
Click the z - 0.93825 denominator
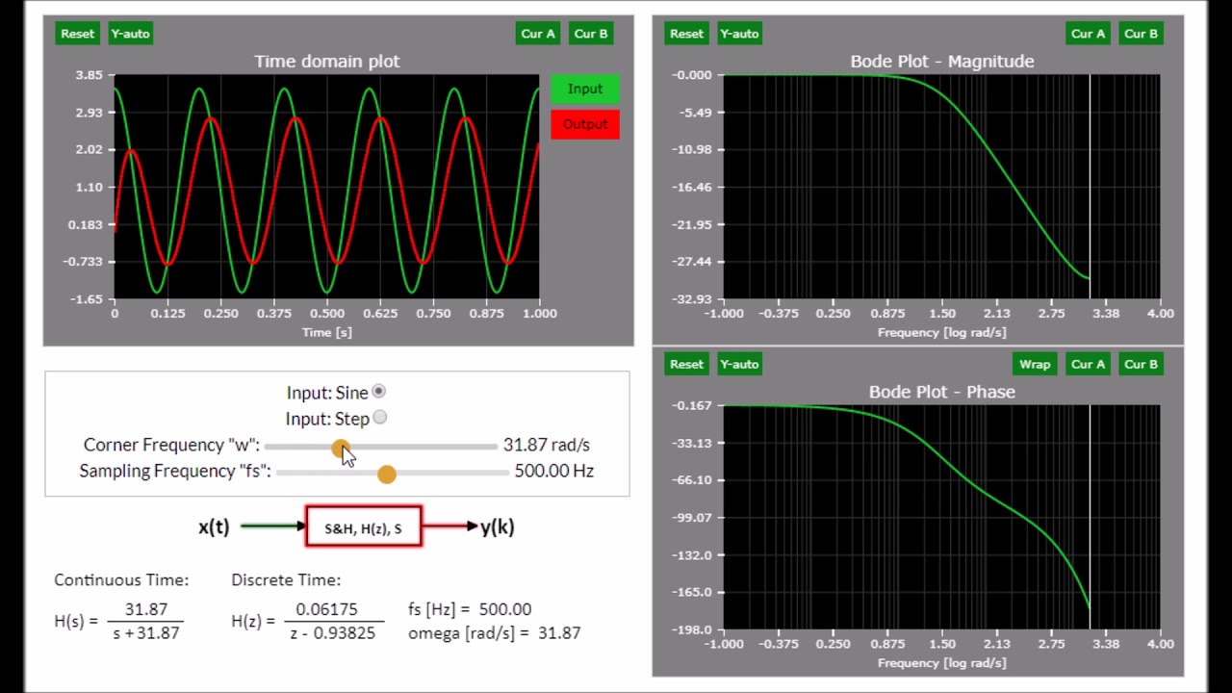(333, 633)
